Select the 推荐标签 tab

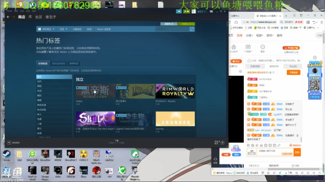point(74,63)
